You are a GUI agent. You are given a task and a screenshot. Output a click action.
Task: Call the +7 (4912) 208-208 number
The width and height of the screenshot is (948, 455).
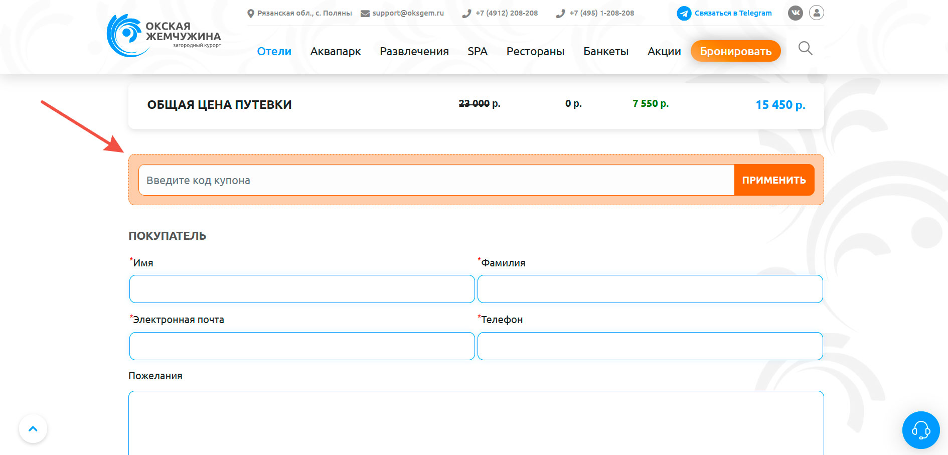pyautogui.click(x=507, y=13)
